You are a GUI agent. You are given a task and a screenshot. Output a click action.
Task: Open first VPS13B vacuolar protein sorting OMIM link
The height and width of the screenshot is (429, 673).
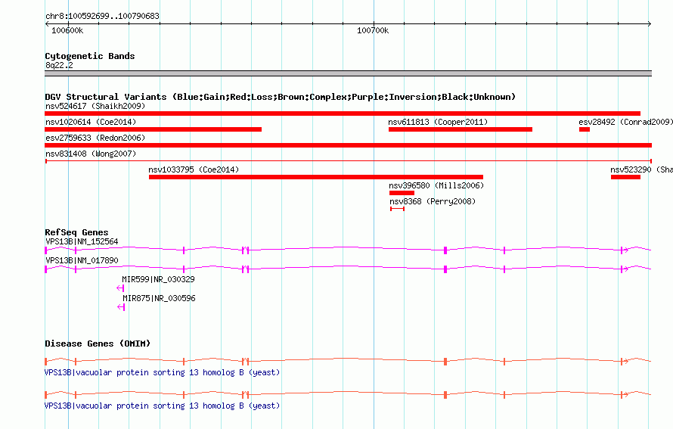pos(163,373)
